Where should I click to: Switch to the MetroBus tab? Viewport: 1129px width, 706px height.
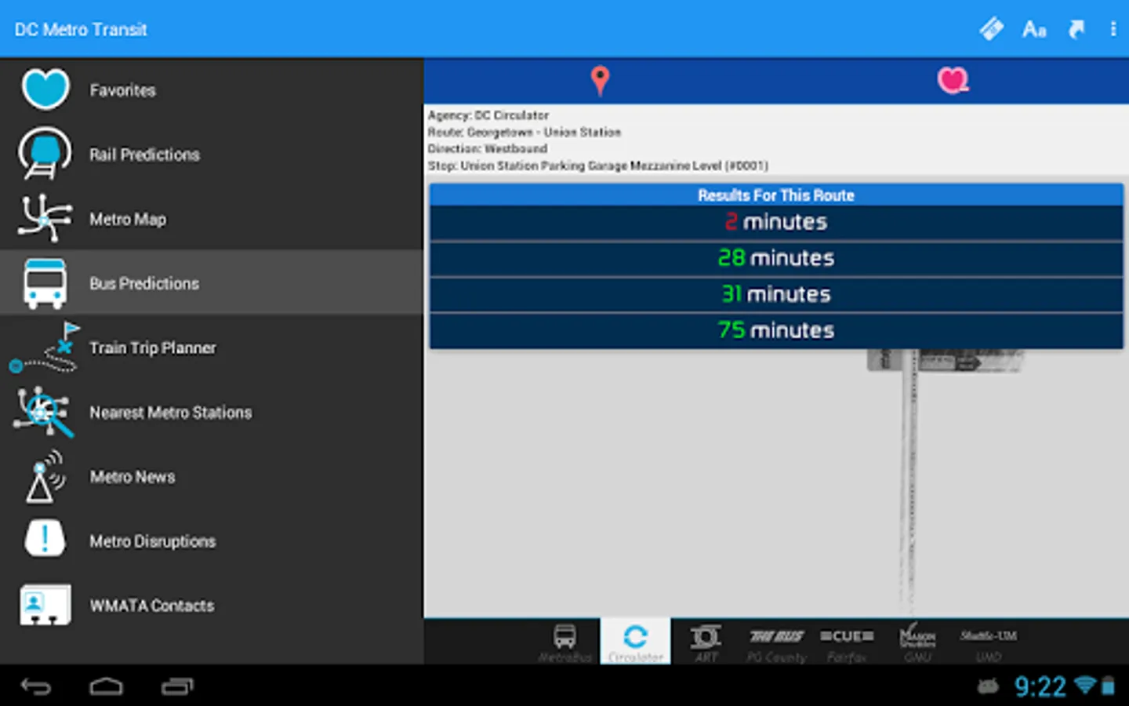click(564, 642)
